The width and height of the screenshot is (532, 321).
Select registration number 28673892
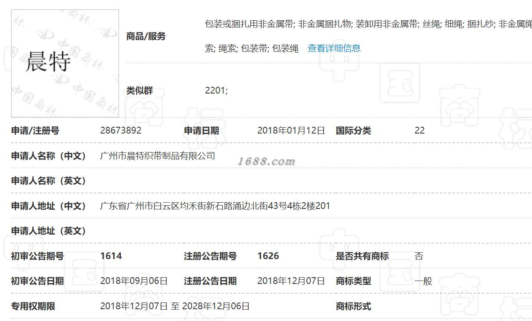click(121, 131)
